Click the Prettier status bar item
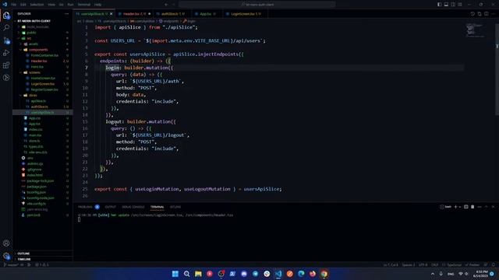The height and width of the screenshot is (280, 499). [x=472, y=264]
